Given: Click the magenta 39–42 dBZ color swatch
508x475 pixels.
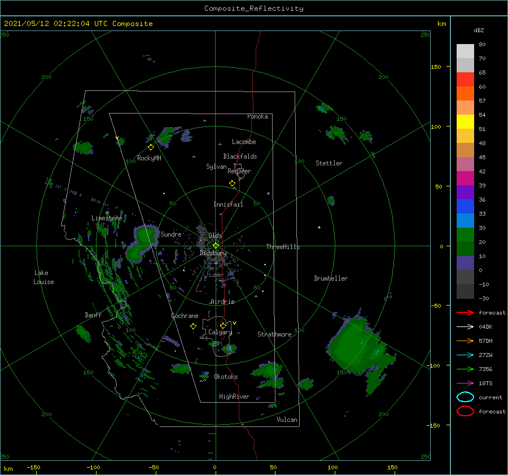Looking at the screenshot, I should [x=465, y=178].
